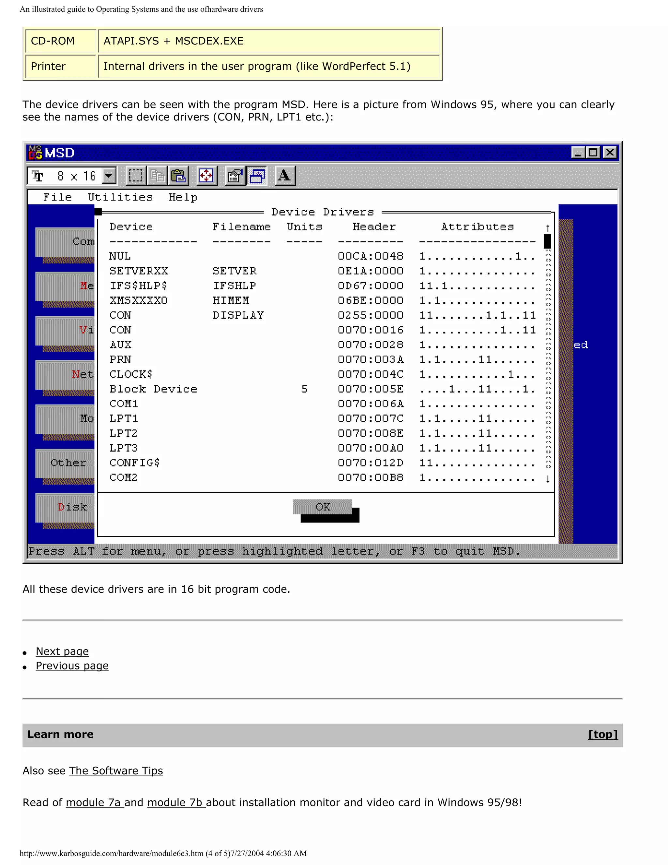The width and height of the screenshot is (668, 865).
Task: Open the Utilities menu in MSD
Action: click(x=120, y=197)
